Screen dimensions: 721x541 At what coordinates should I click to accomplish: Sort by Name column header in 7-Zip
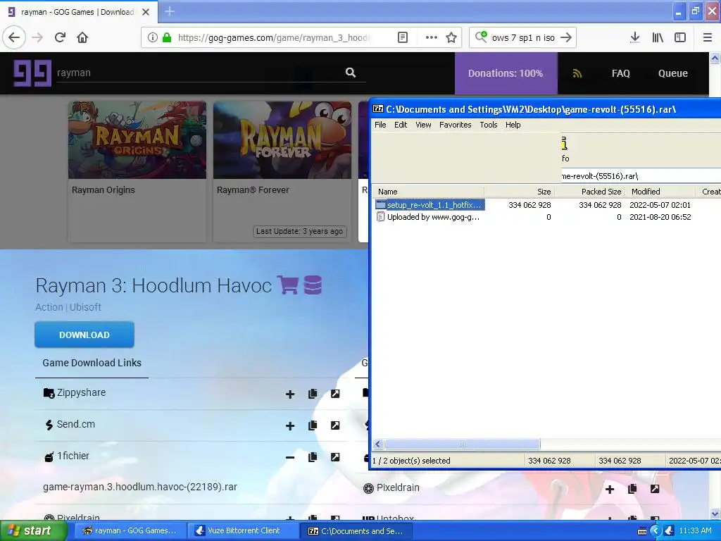(x=429, y=192)
